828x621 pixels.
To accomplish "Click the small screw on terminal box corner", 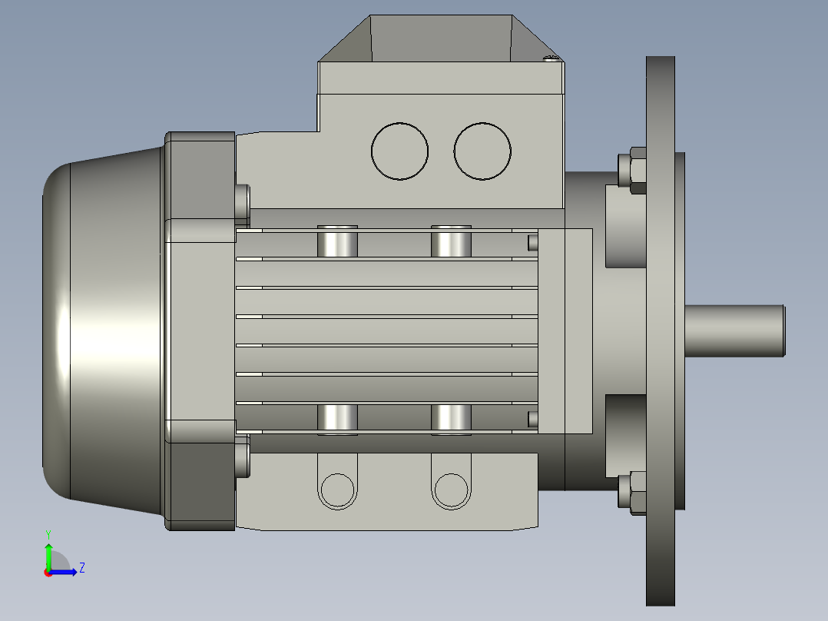I will click(x=549, y=58).
